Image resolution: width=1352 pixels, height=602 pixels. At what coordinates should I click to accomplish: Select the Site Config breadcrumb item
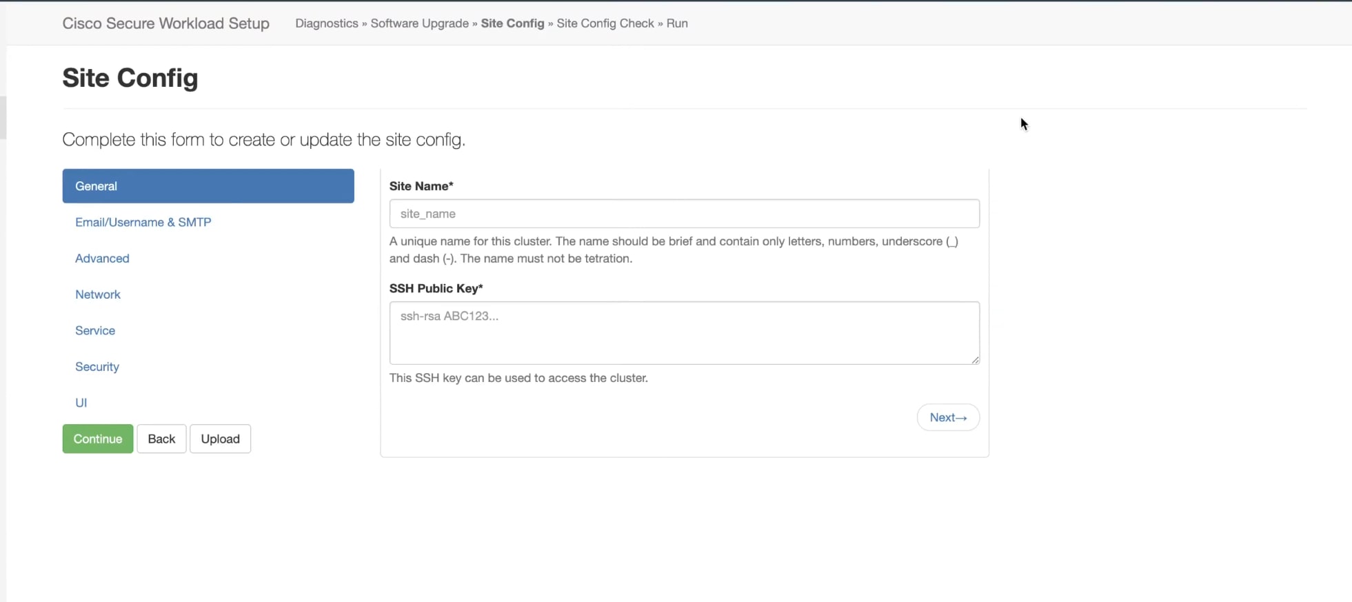coord(512,23)
